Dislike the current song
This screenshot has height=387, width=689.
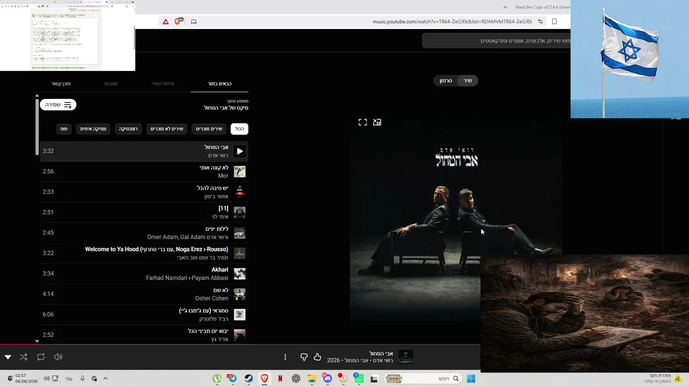pyautogui.click(x=304, y=357)
